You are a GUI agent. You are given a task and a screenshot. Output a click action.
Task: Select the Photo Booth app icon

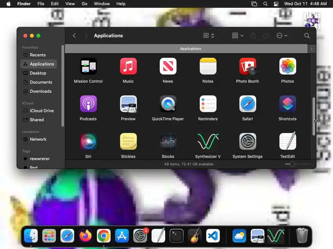[247, 66]
